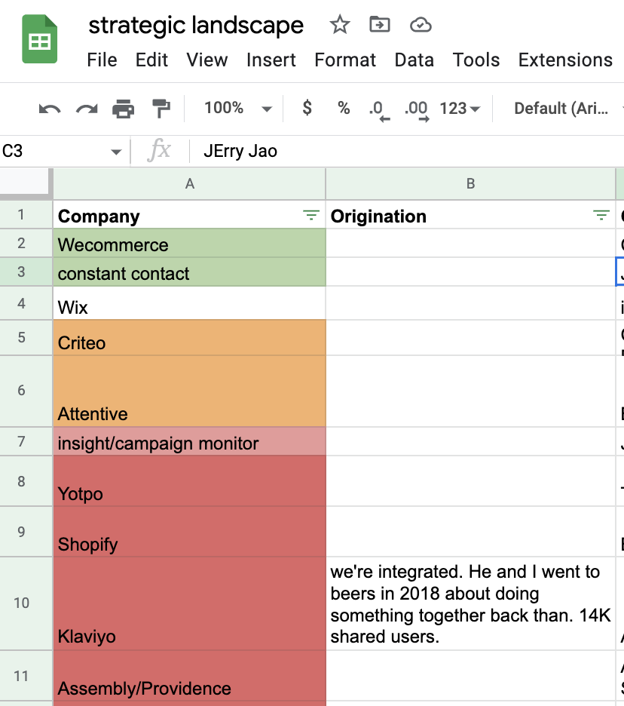624x706 pixels.
Task: Open the Insert menu
Action: [271, 60]
